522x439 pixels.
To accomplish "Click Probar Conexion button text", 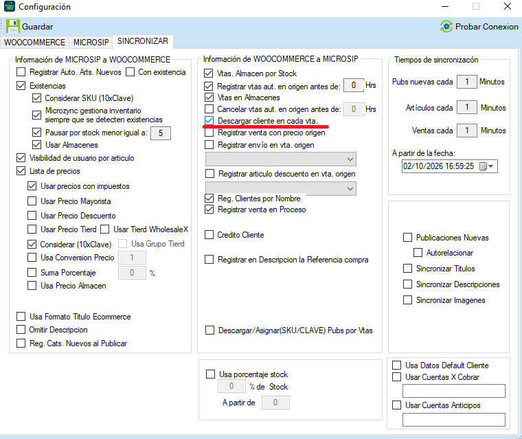I will pos(487,27).
